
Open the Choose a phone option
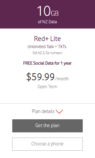[47, 144]
